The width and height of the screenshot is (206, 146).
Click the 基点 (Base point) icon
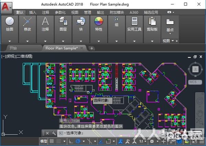point(170,22)
